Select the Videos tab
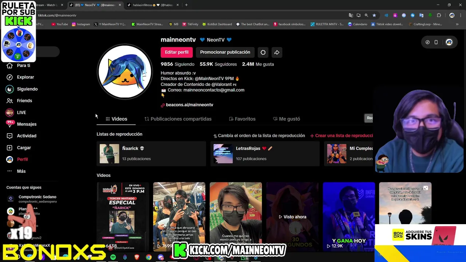 tap(116, 119)
